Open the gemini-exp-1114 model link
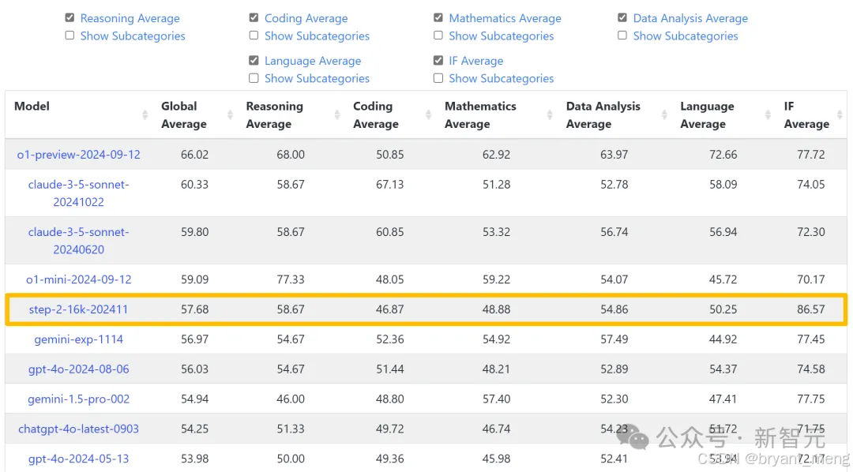The image size is (853, 472). coord(79,339)
